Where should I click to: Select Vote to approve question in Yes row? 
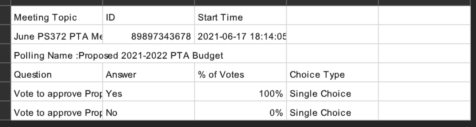(57, 94)
